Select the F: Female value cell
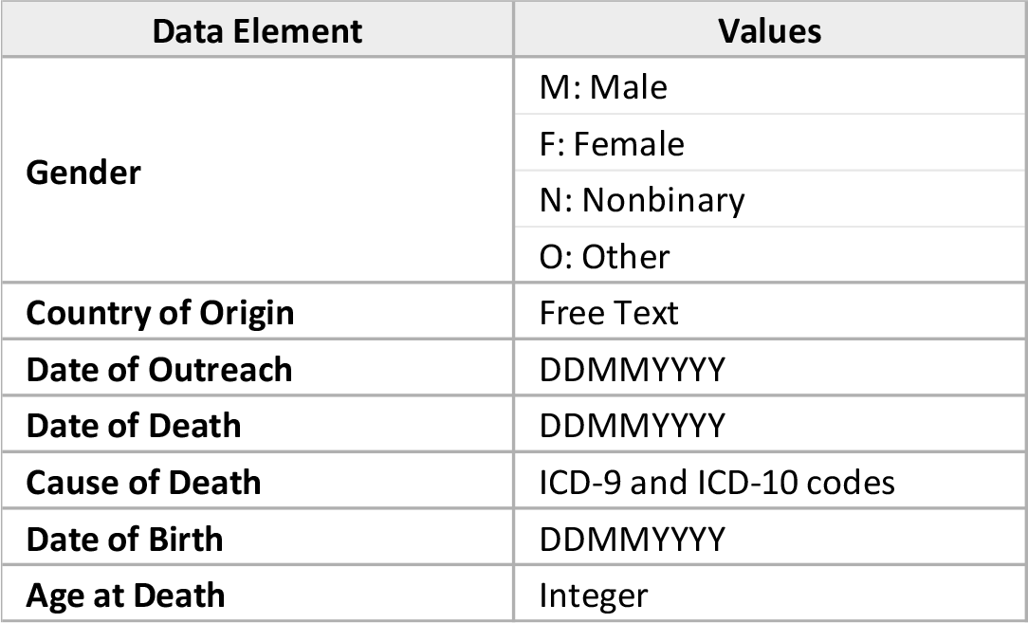This screenshot has height=623, width=1028. click(770, 142)
